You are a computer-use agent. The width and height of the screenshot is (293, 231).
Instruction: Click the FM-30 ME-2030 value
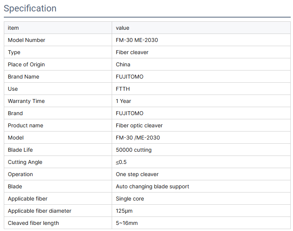click(x=137, y=40)
